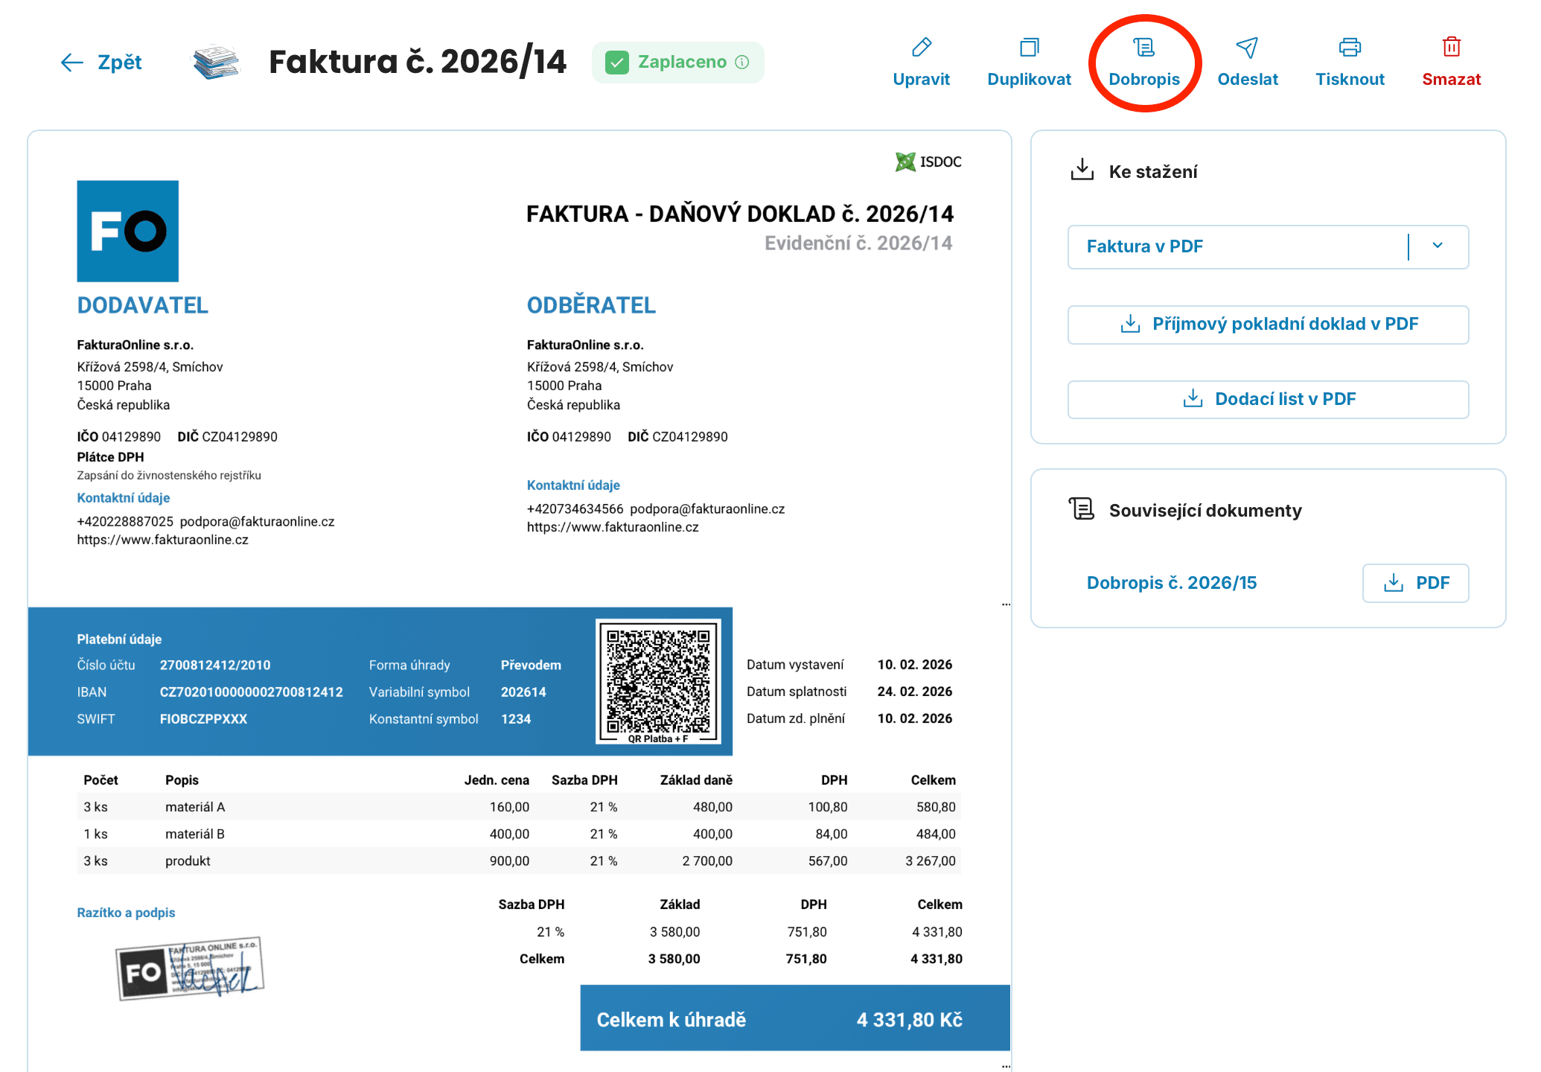Click the Evidenční č. 2026/14 text
1541x1072 pixels.
[x=858, y=243]
